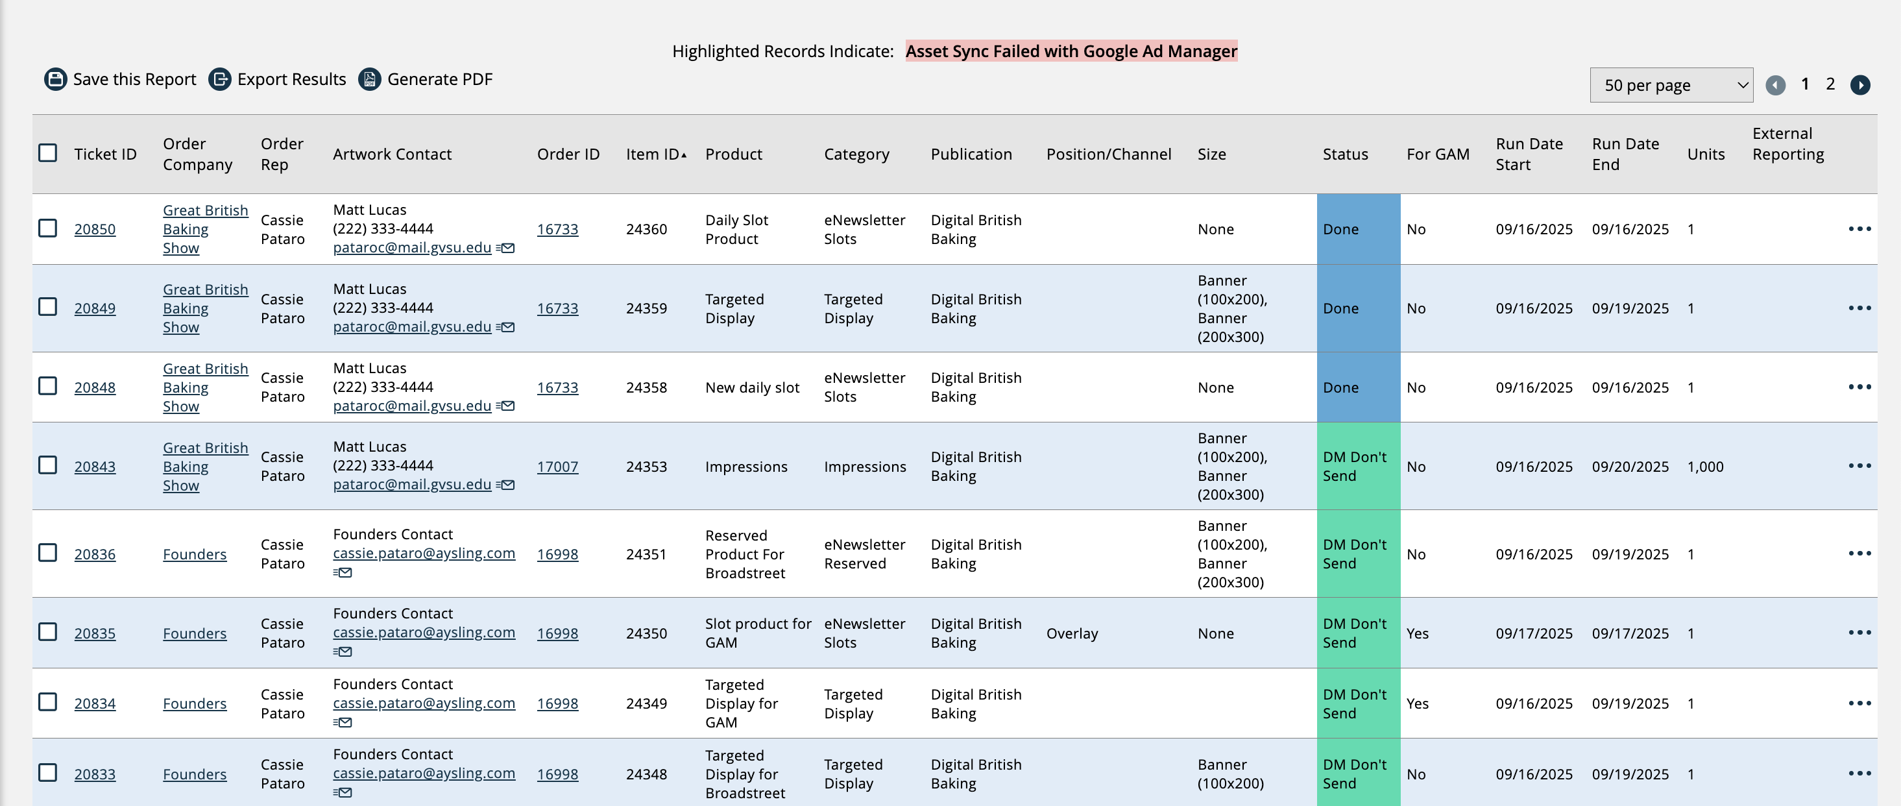
Task: Tick the checkbox for ticket 20848
Action: (x=48, y=386)
